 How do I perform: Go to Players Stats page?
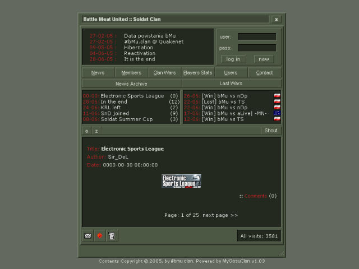(x=197, y=72)
